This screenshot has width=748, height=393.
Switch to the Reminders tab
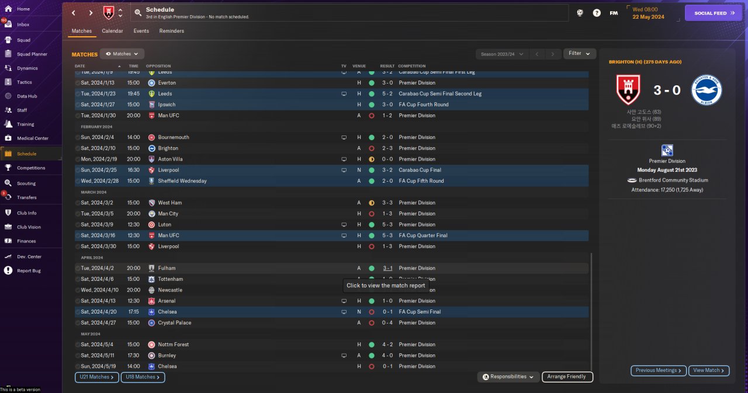tap(171, 31)
